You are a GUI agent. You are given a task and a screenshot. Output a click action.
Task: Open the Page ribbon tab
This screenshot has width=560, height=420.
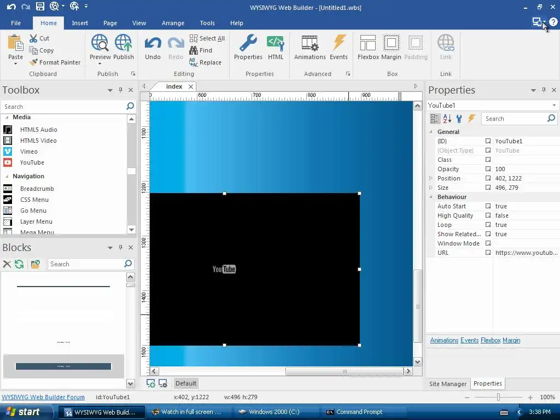pyautogui.click(x=110, y=23)
